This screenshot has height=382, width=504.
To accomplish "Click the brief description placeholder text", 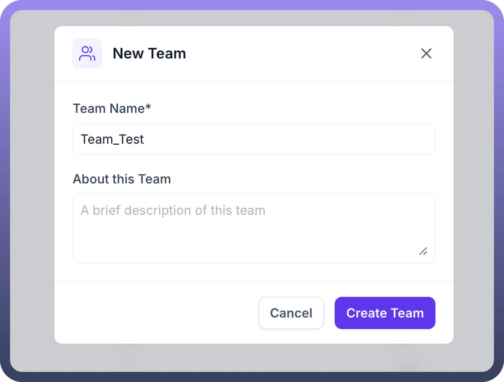I will coord(173,210).
